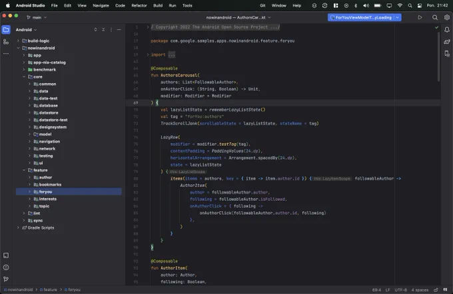Collapse all in Project panel

click(103, 30)
